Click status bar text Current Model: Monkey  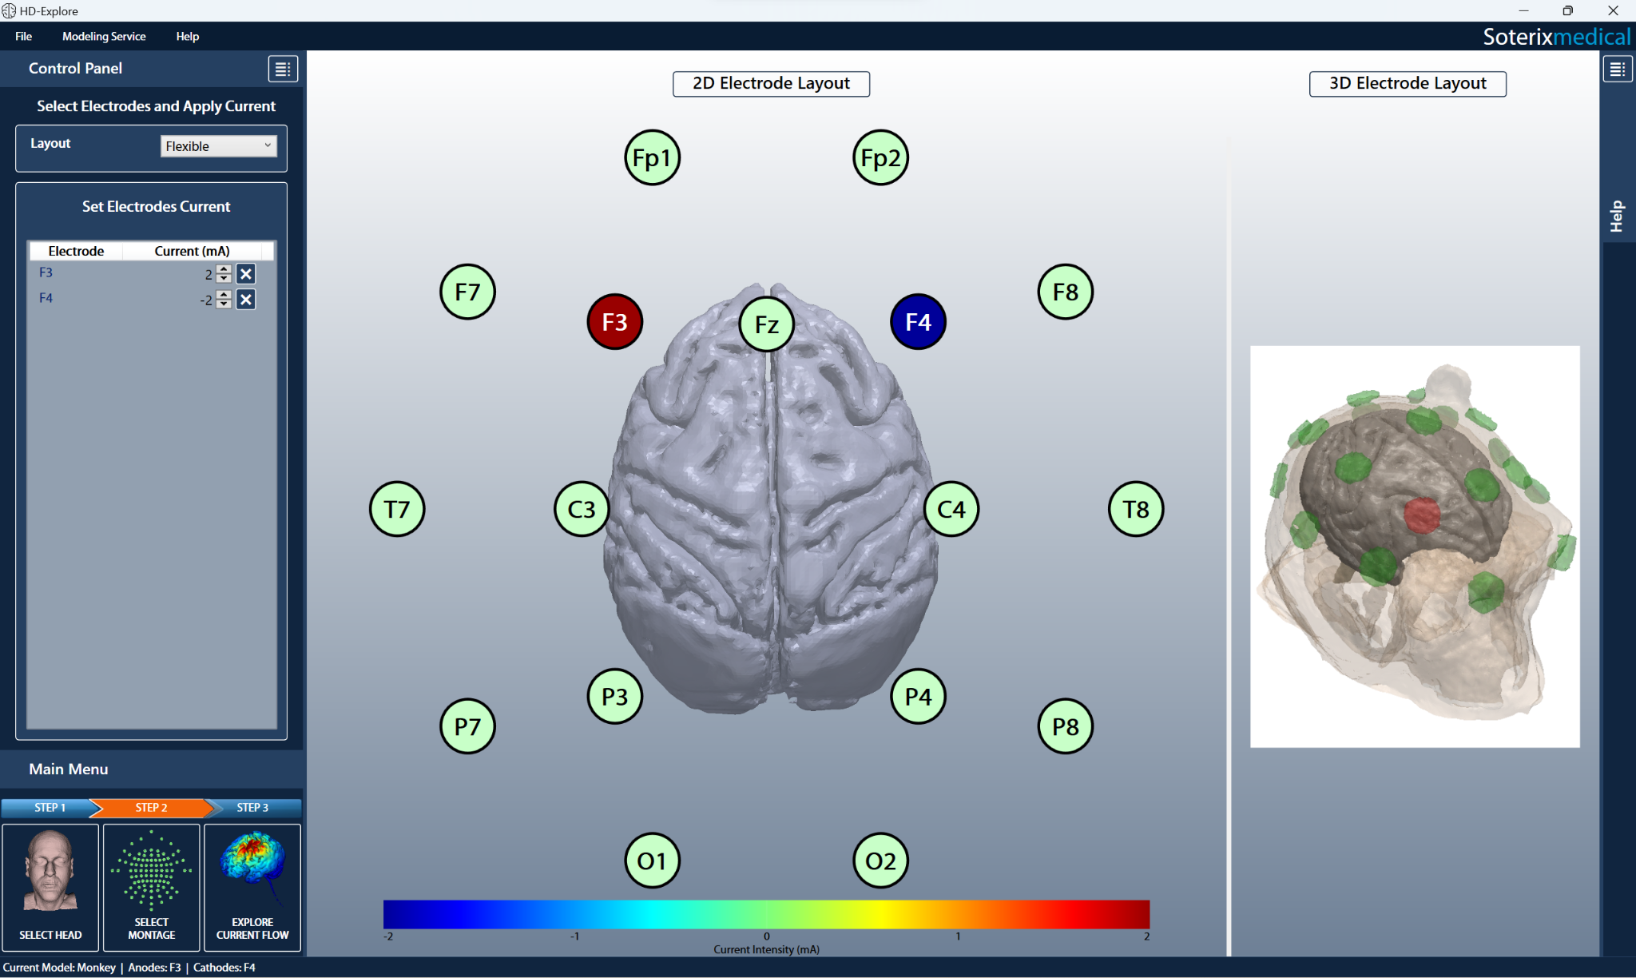coord(59,968)
